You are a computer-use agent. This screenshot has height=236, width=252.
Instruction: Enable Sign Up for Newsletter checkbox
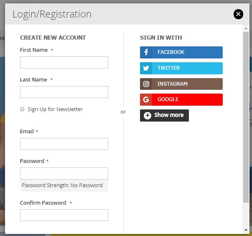22,109
